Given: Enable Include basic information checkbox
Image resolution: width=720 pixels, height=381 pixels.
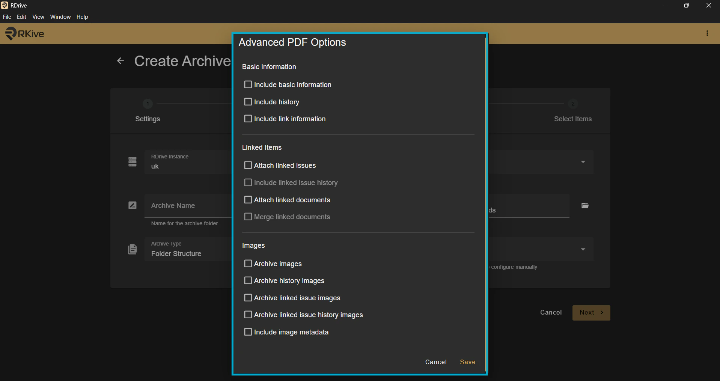Looking at the screenshot, I should (x=248, y=84).
